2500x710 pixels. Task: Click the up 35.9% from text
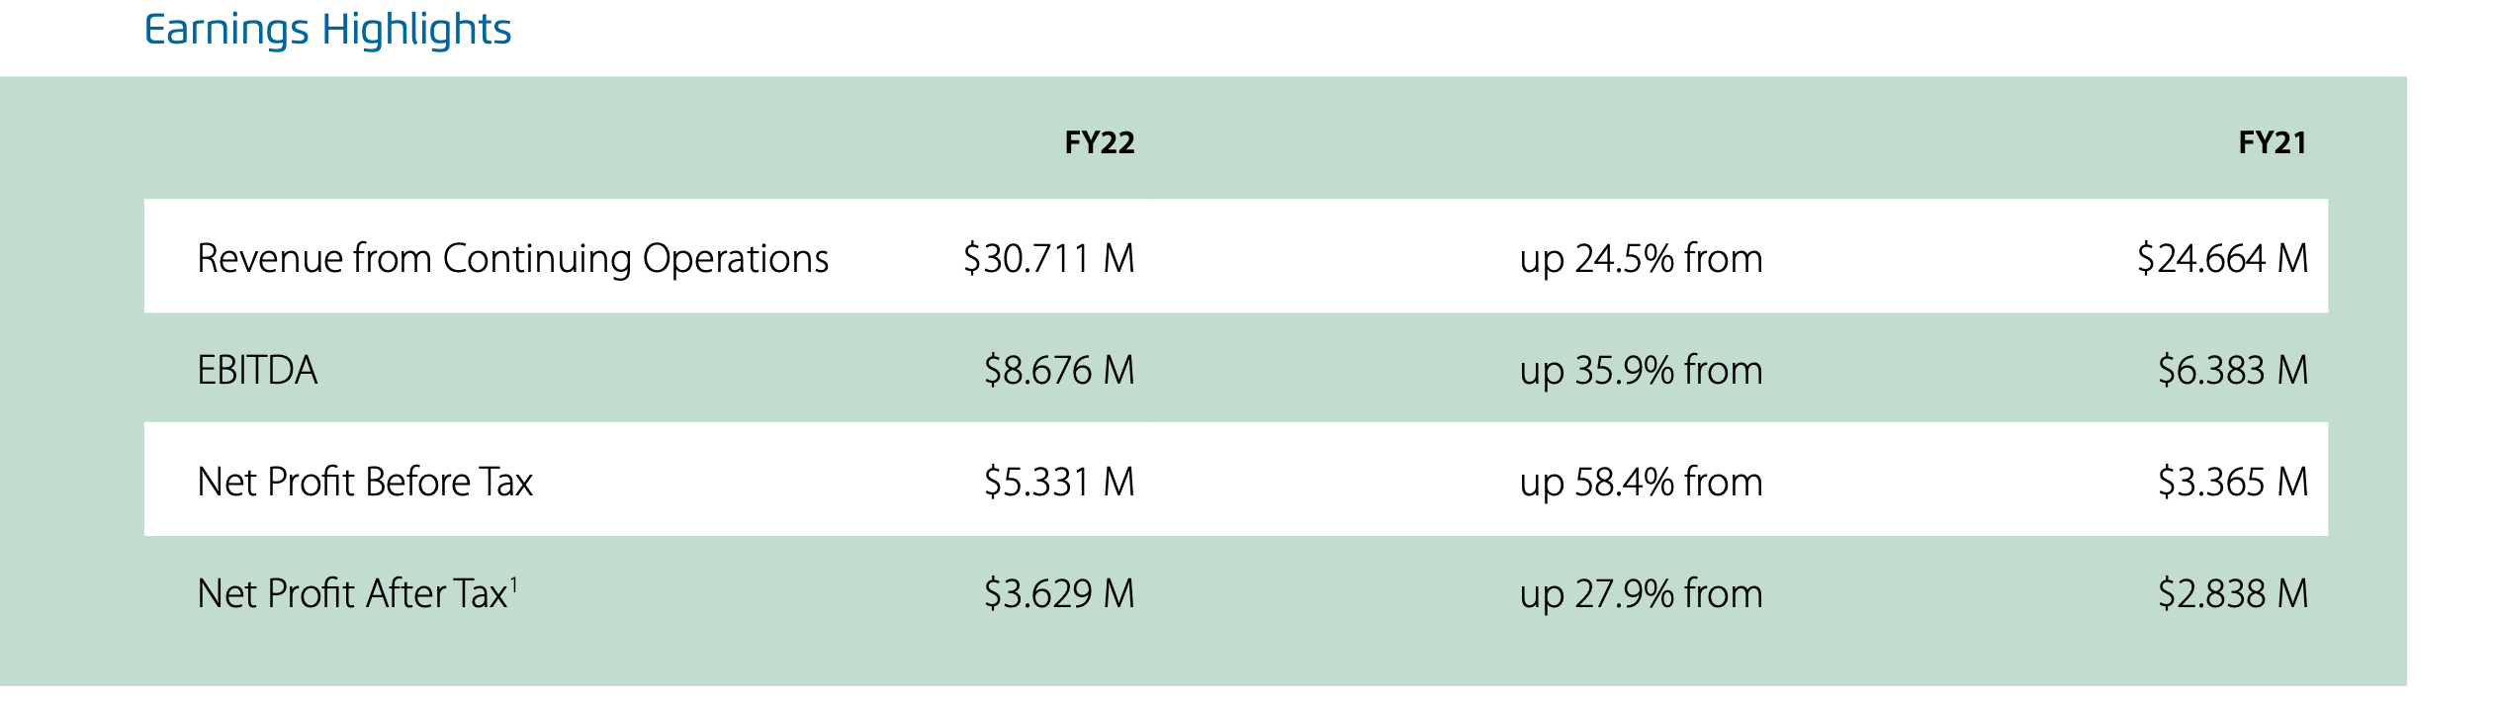(x=1641, y=371)
